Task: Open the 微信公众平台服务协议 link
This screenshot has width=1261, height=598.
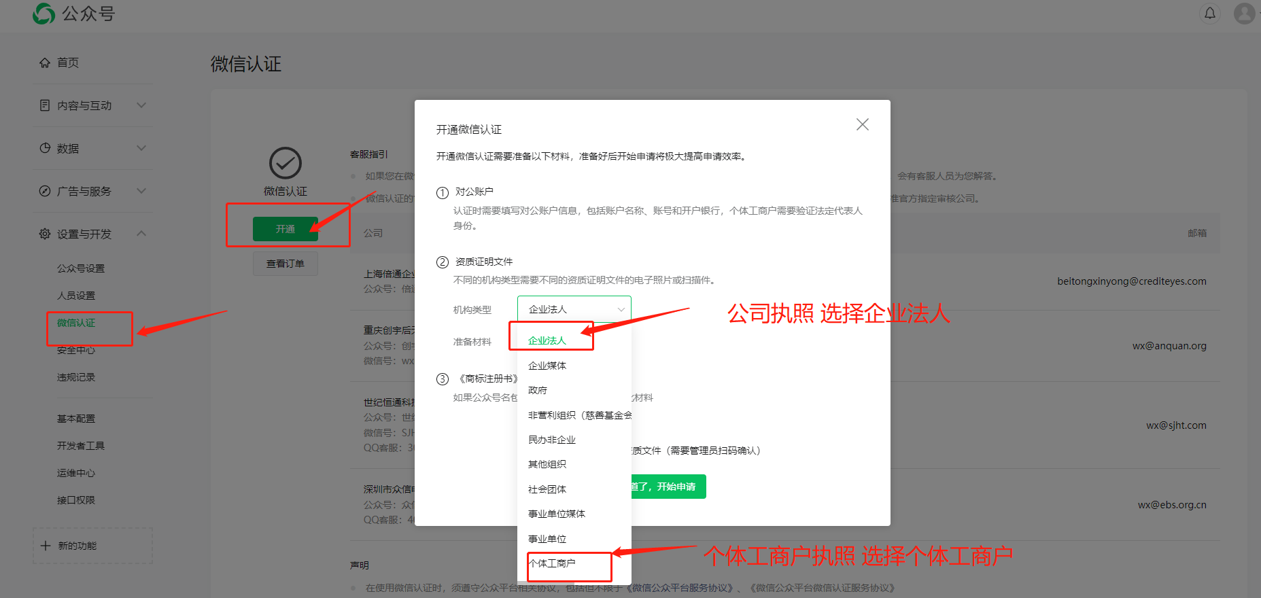Action: [x=680, y=588]
